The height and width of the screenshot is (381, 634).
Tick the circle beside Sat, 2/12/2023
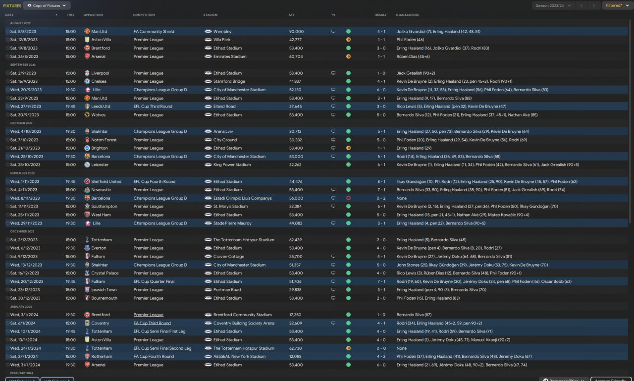[x=7, y=240]
